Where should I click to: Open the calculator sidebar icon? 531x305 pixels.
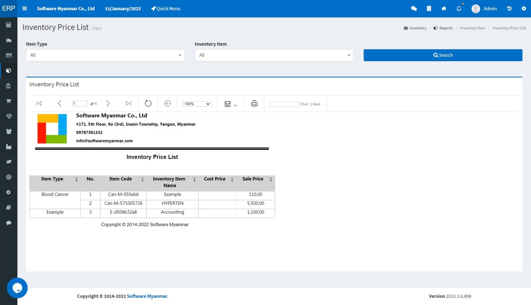click(x=9, y=25)
